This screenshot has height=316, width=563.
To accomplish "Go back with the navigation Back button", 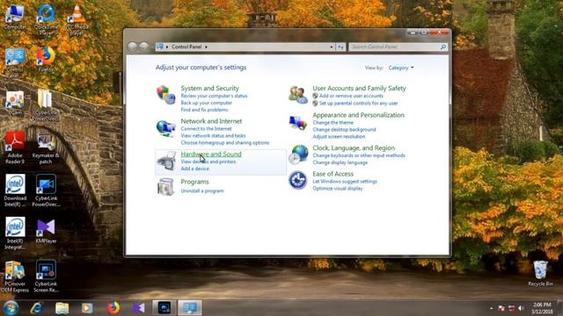I will point(132,47).
